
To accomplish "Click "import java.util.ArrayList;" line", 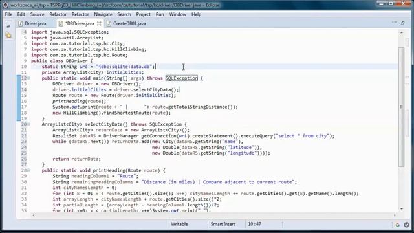I will tap(67, 38).
